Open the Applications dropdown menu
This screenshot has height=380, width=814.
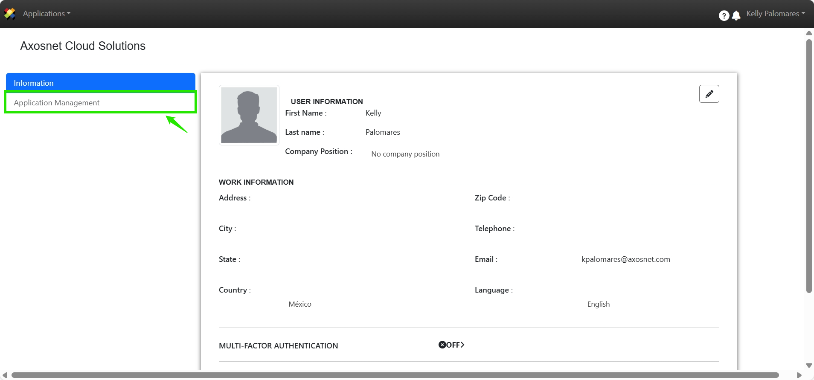pyautogui.click(x=47, y=14)
